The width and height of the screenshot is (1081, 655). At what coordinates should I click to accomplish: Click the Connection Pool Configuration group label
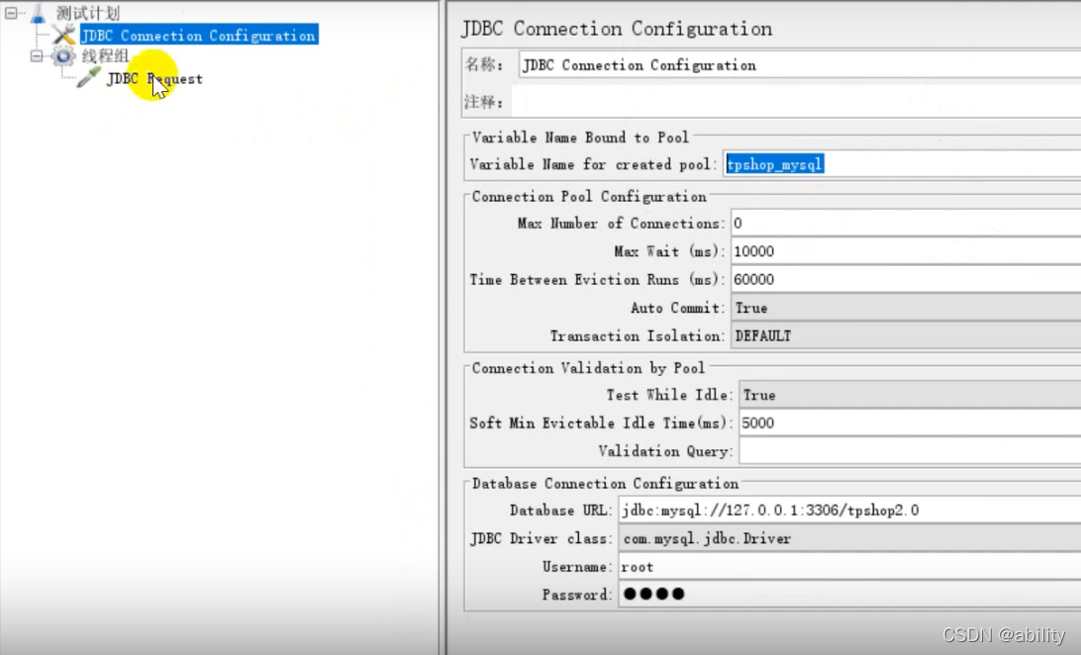click(x=589, y=196)
